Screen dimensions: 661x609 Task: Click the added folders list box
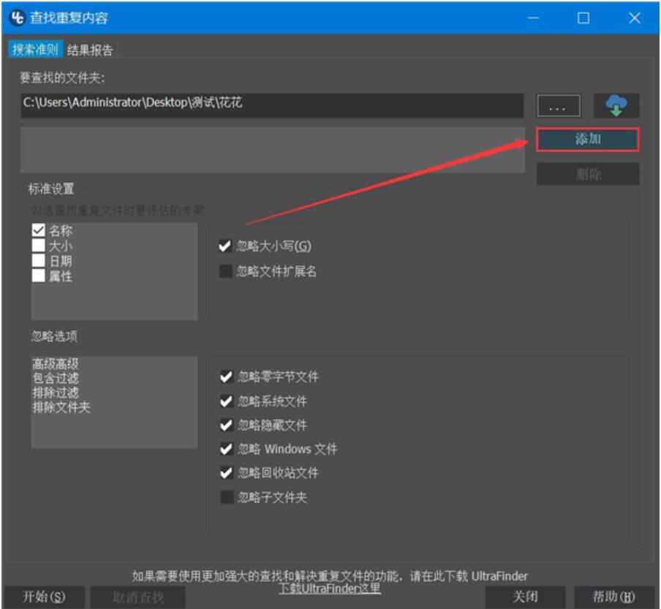273,150
